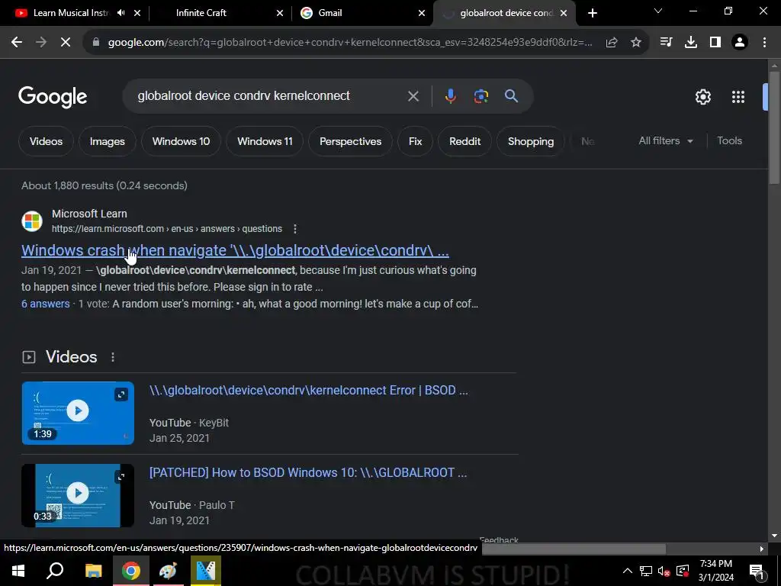Submit the search with the magnifier icon
The height and width of the screenshot is (586, 781).
[x=512, y=96]
